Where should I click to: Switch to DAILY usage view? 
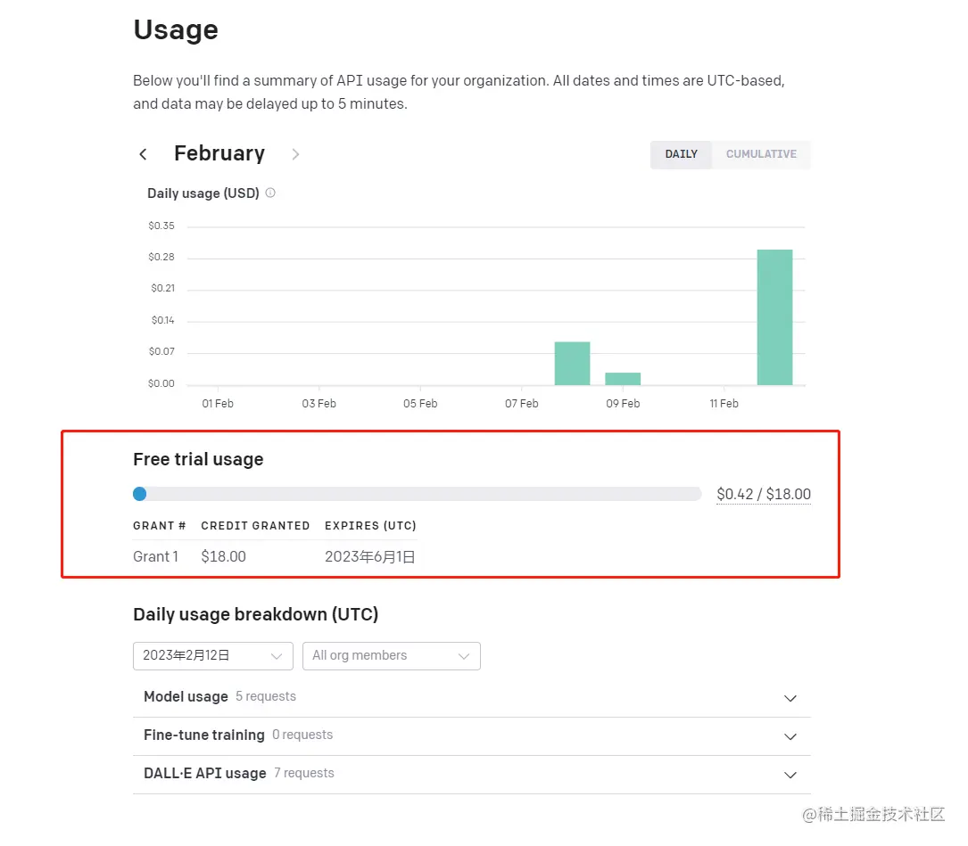click(x=681, y=154)
